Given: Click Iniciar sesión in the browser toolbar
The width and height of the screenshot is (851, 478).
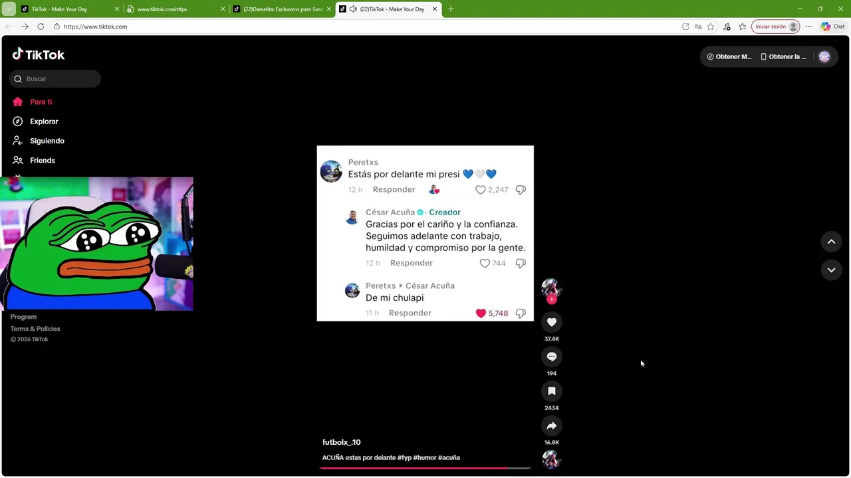Looking at the screenshot, I should point(775,27).
